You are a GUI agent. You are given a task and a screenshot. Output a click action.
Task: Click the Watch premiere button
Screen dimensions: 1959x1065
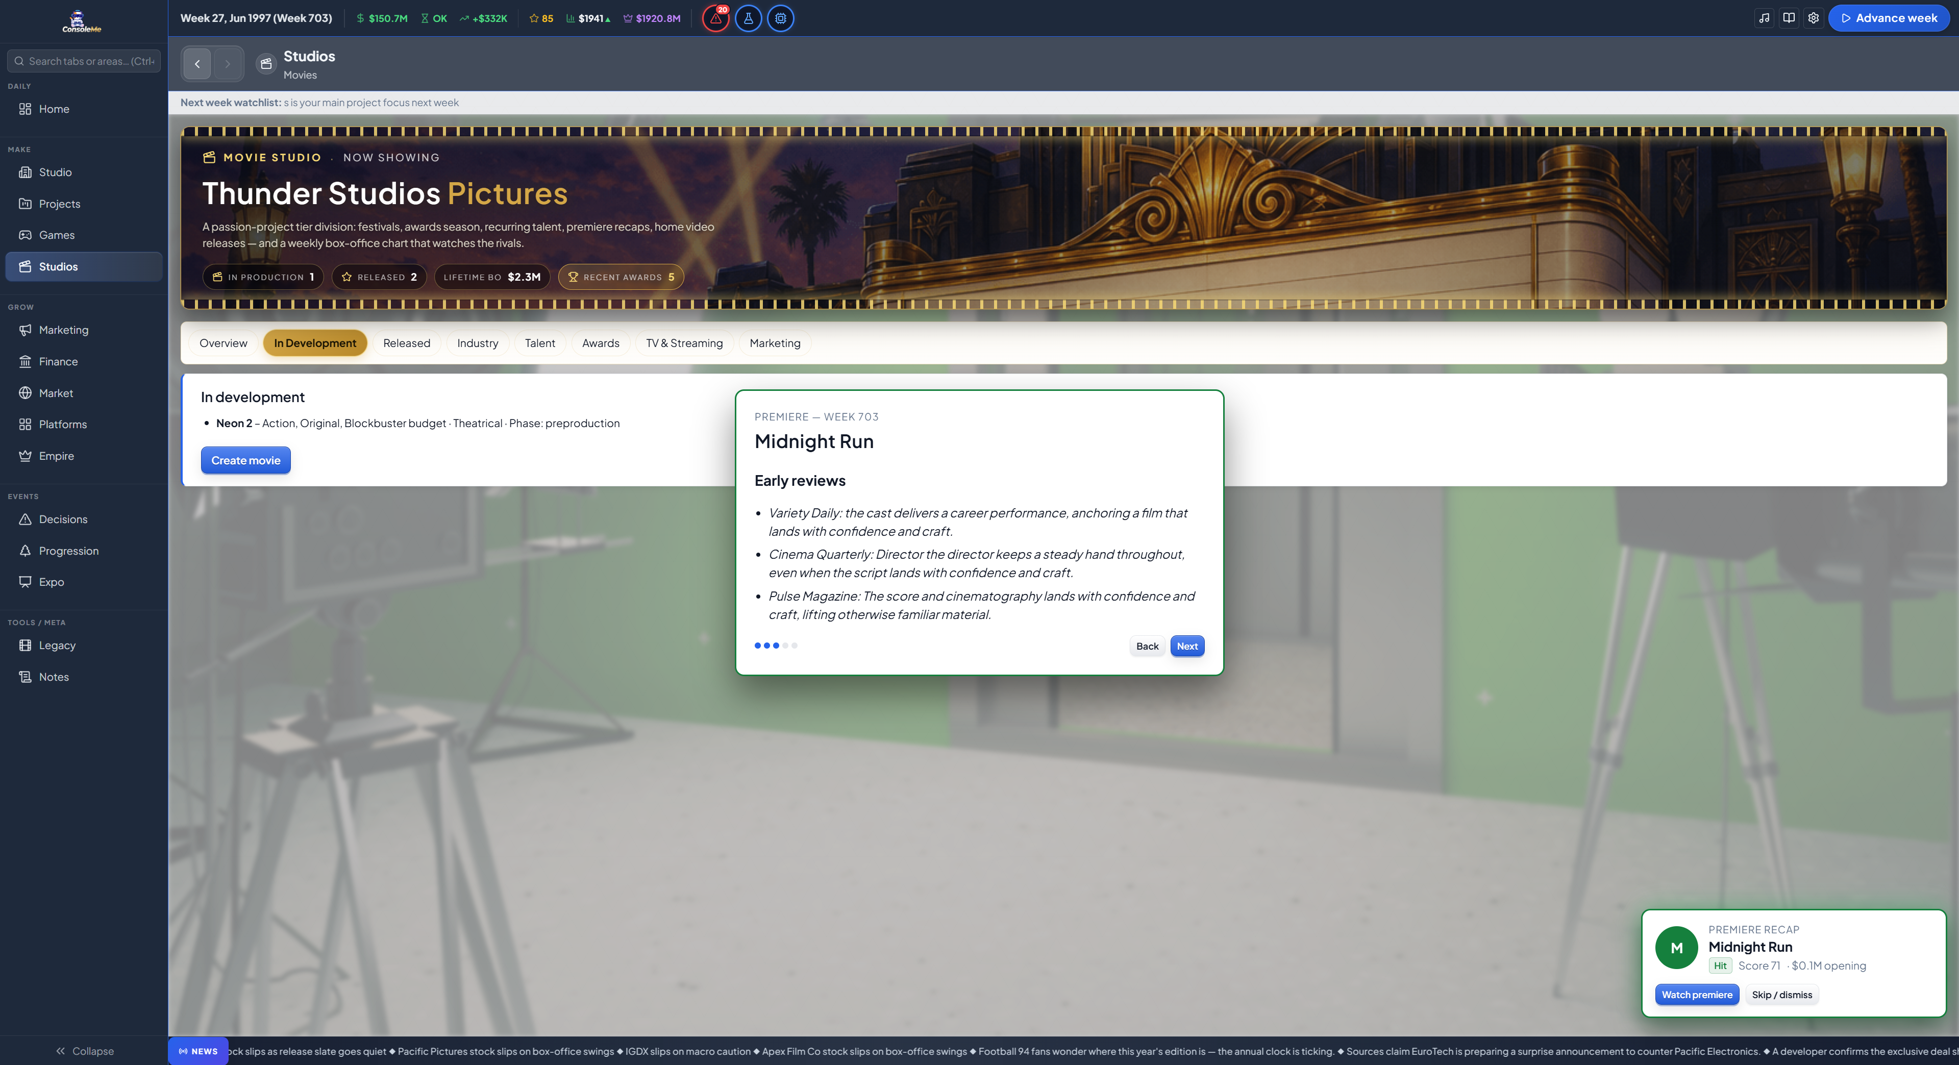coord(1697,994)
